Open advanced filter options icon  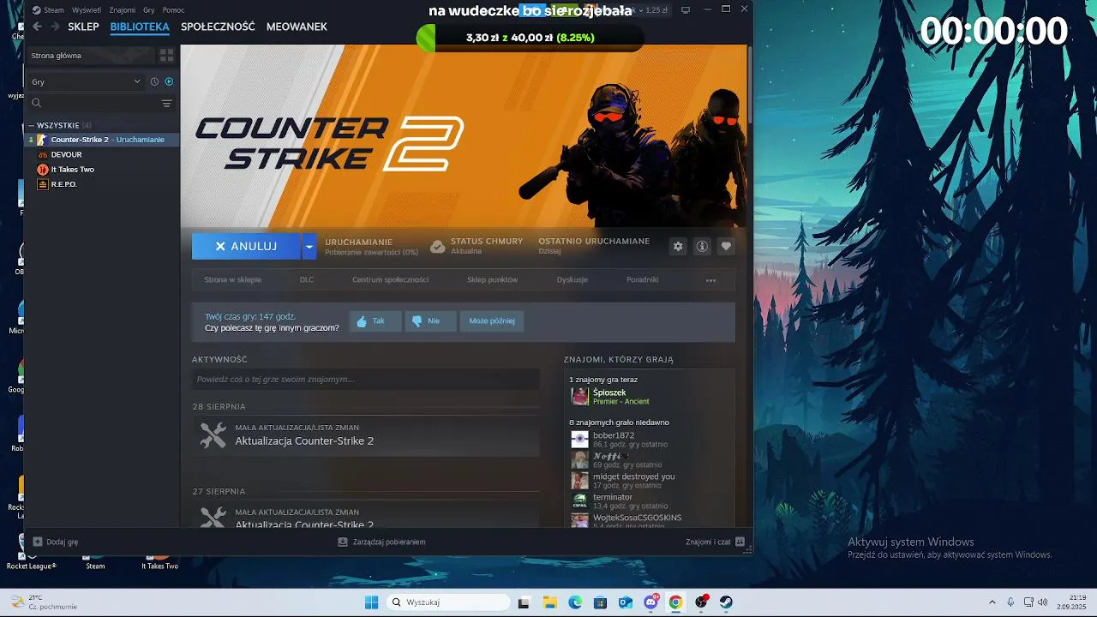(x=166, y=103)
